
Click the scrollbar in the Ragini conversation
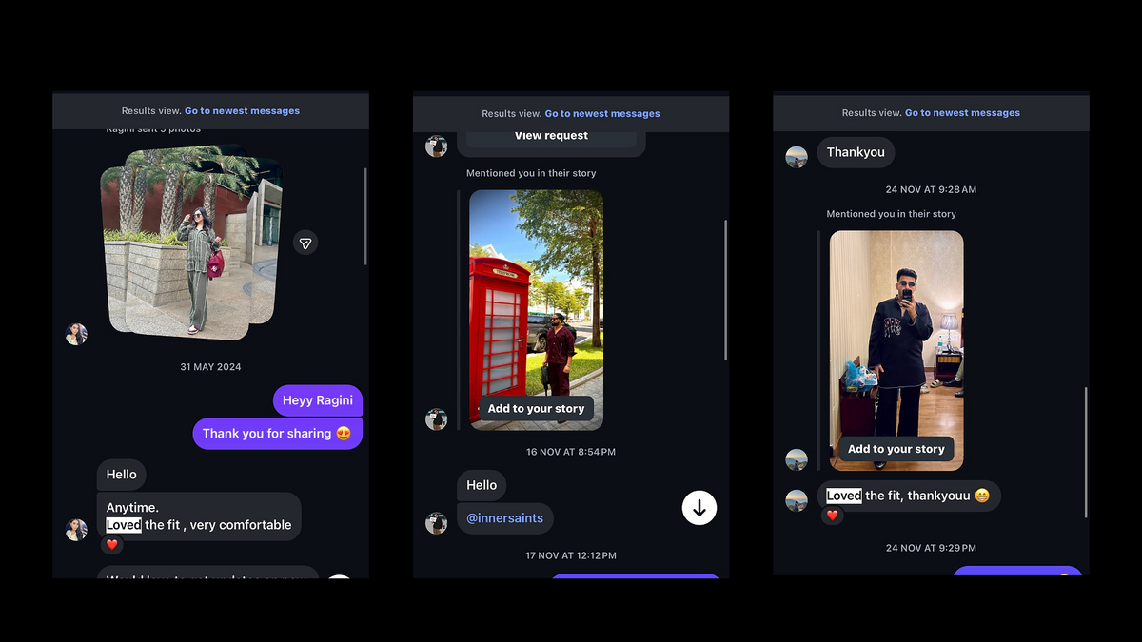365,217
